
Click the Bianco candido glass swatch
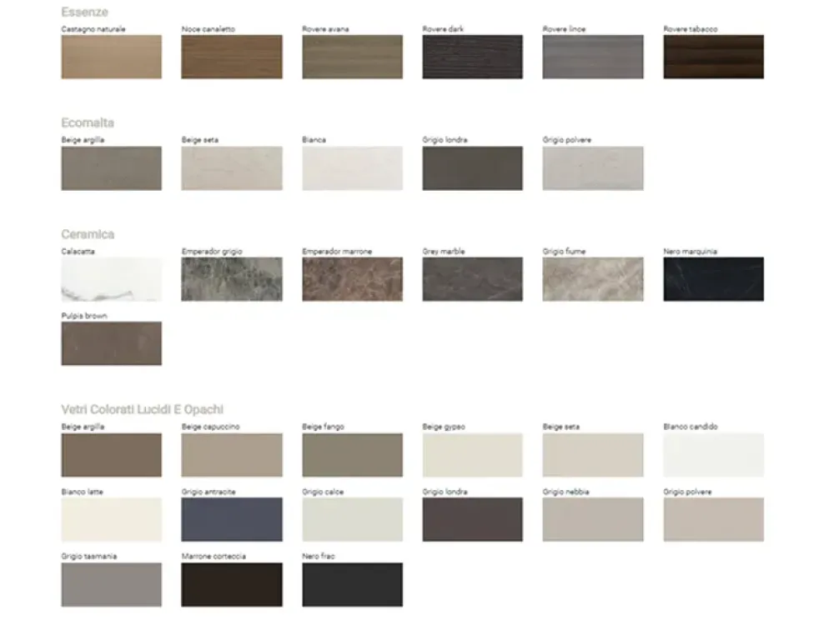(713, 455)
